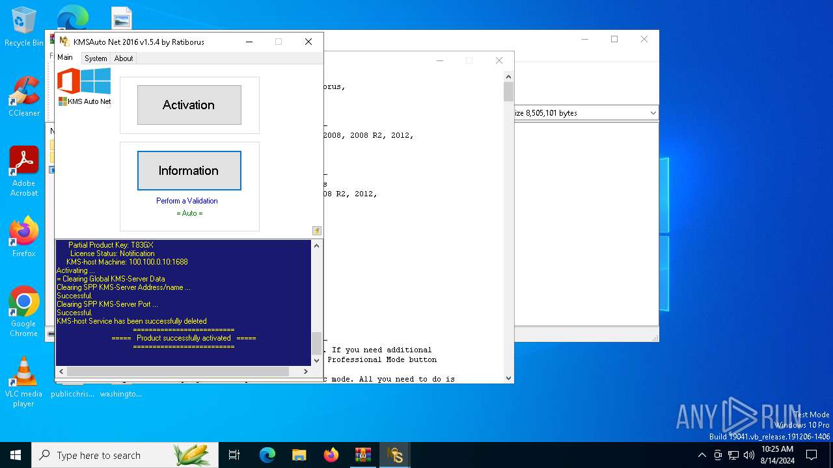Open File Explorer from the taskbar
This screenshot has width=833, height=468.
point(299,455)
